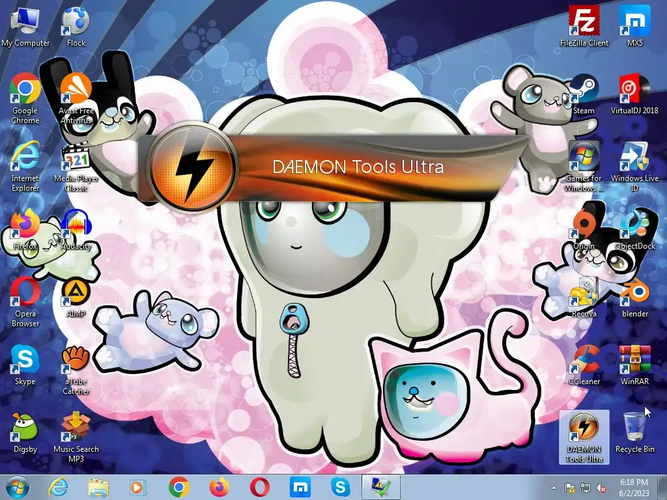Open the My Computer desktop icon
This screenshot has width=667, height=500.
pos(25,27)
